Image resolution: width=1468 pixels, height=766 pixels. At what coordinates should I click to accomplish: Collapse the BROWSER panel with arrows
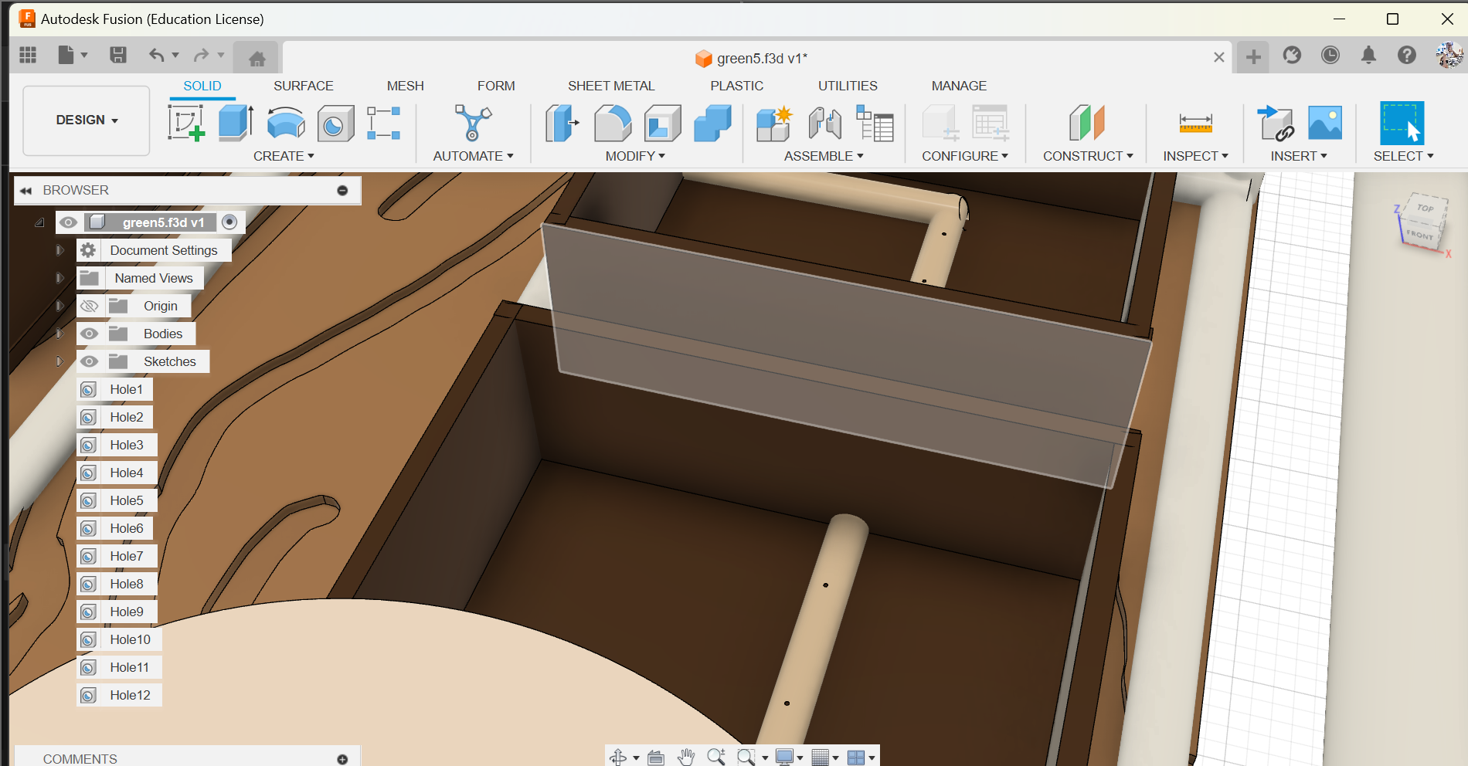click(x=26, y=190)
